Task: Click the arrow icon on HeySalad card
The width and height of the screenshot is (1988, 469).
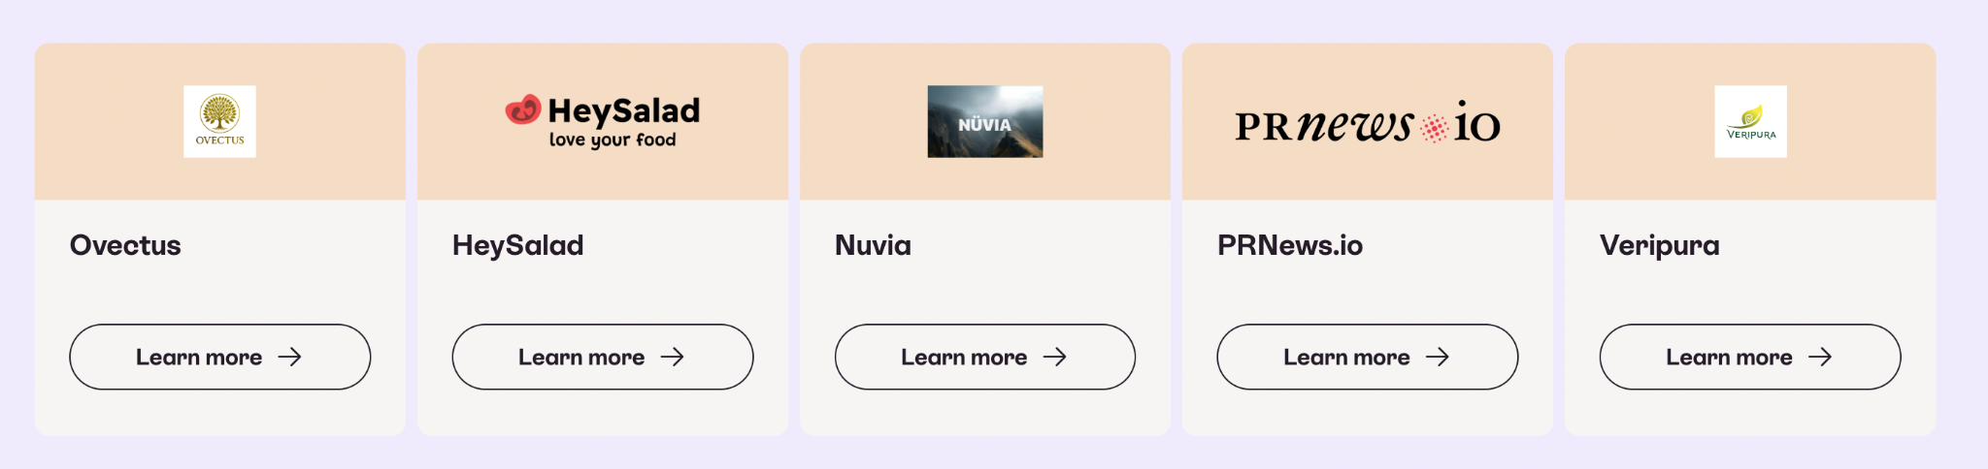Action: pyautogui.click(x=672, y=358)
